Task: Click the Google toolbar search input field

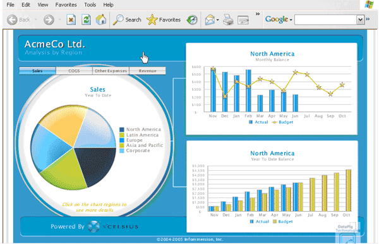Action: pos(325,20)
